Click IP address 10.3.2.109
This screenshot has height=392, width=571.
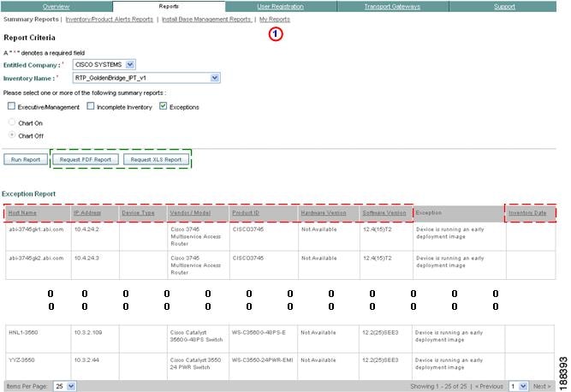pyautogui.click(x=88, y=332)
